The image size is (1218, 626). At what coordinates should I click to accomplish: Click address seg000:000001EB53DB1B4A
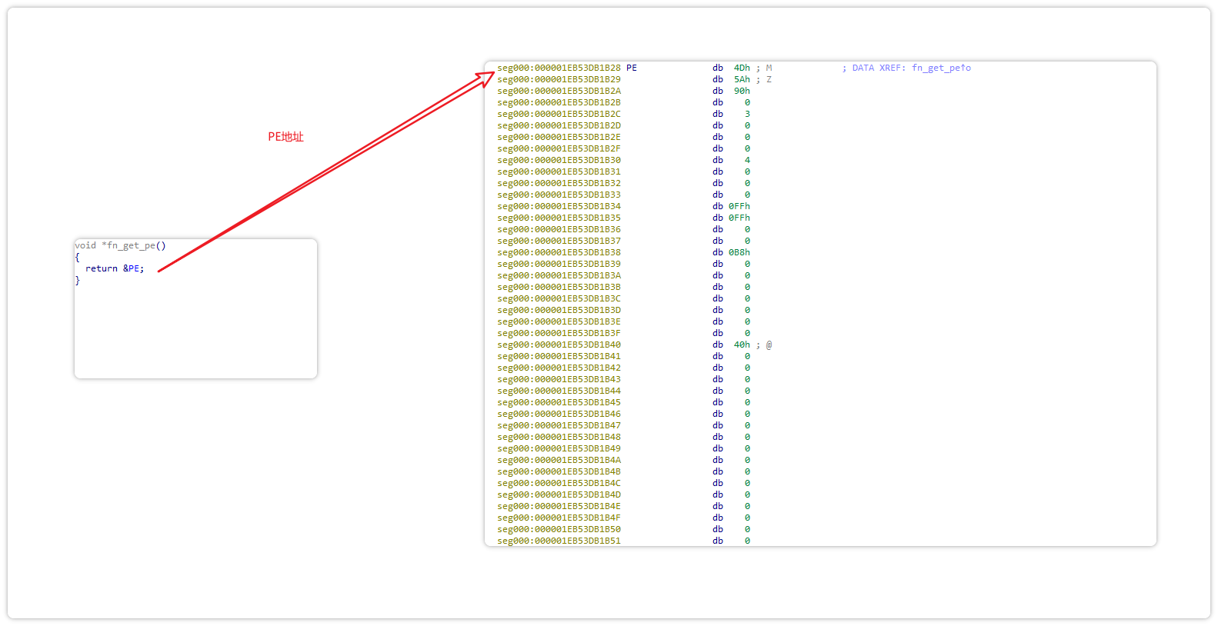click(559, 460)
